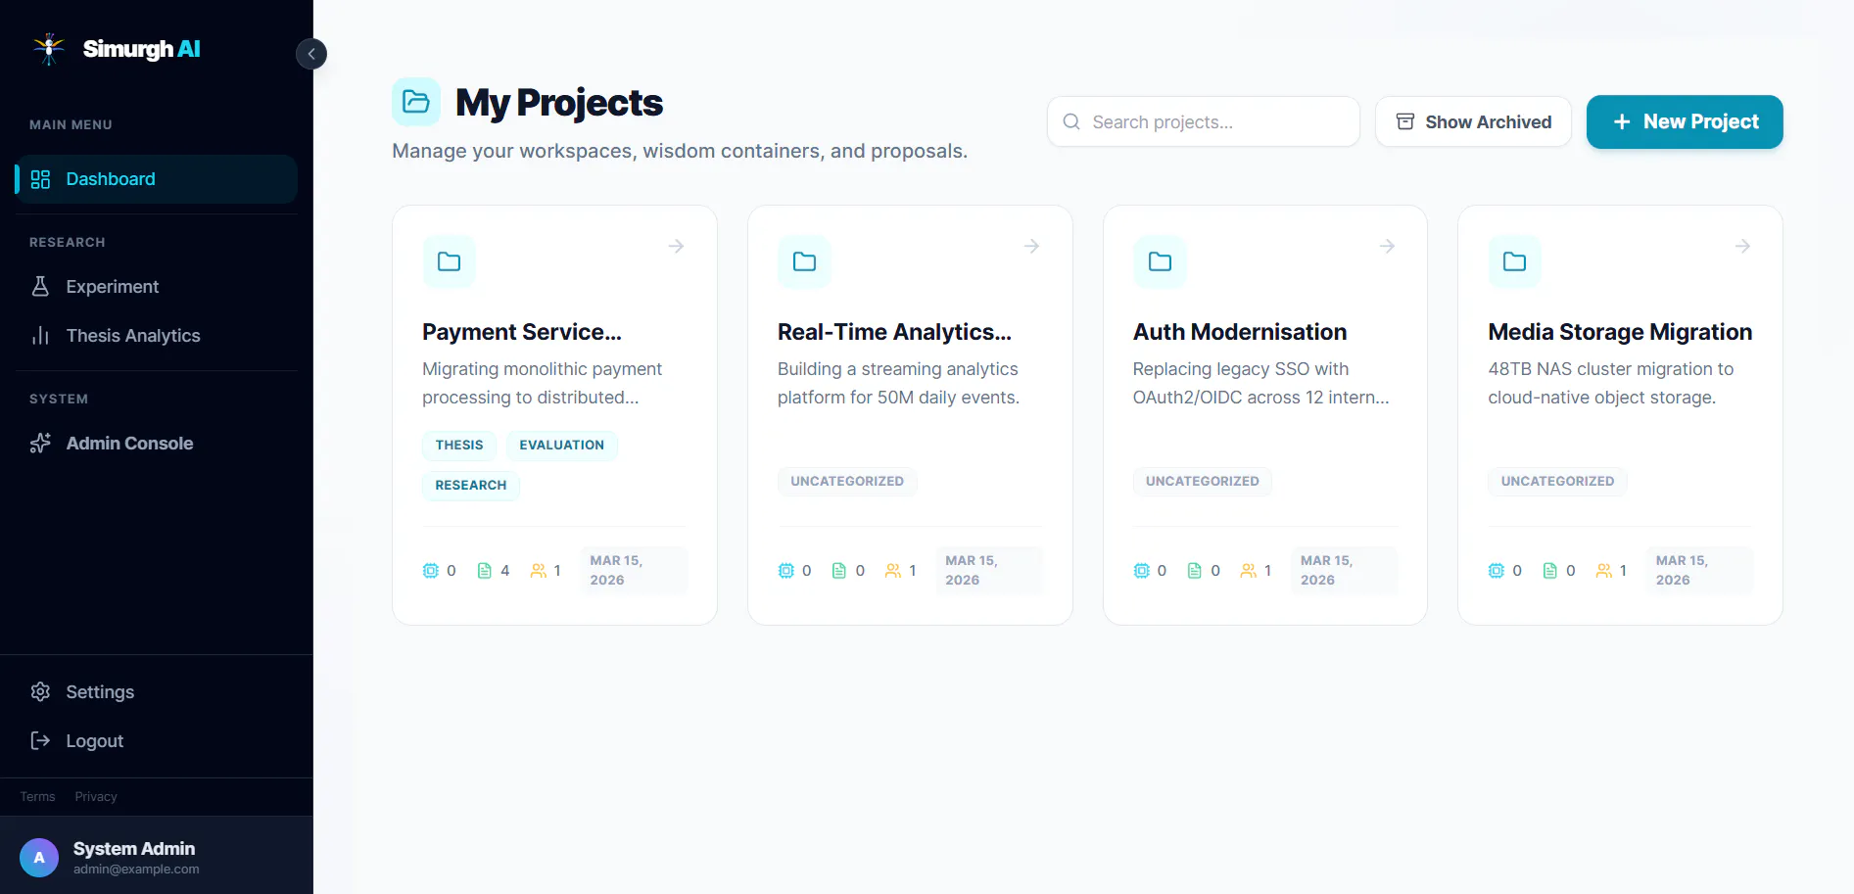Click the My Projects folder icon

416,102
